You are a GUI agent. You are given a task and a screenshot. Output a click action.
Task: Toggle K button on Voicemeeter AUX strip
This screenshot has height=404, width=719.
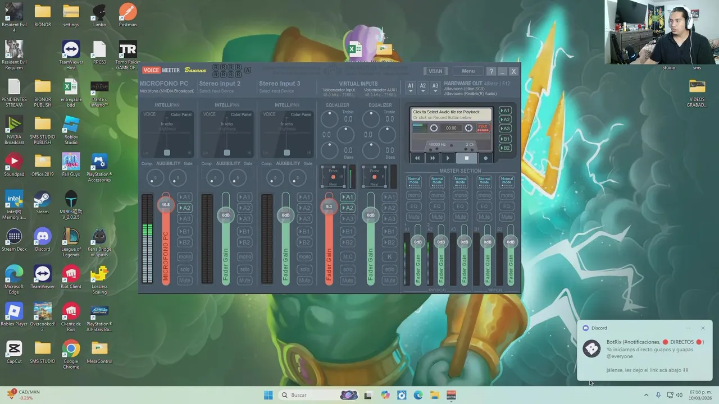tap(389, 256)
